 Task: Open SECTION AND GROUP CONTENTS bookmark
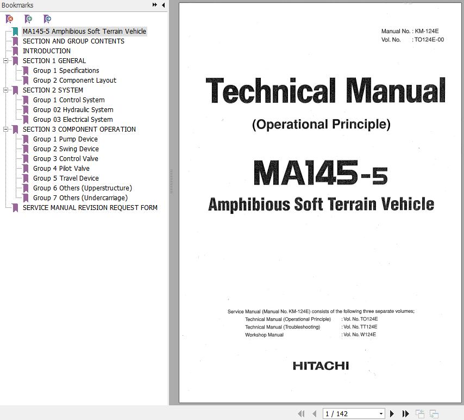pos(73,41)
